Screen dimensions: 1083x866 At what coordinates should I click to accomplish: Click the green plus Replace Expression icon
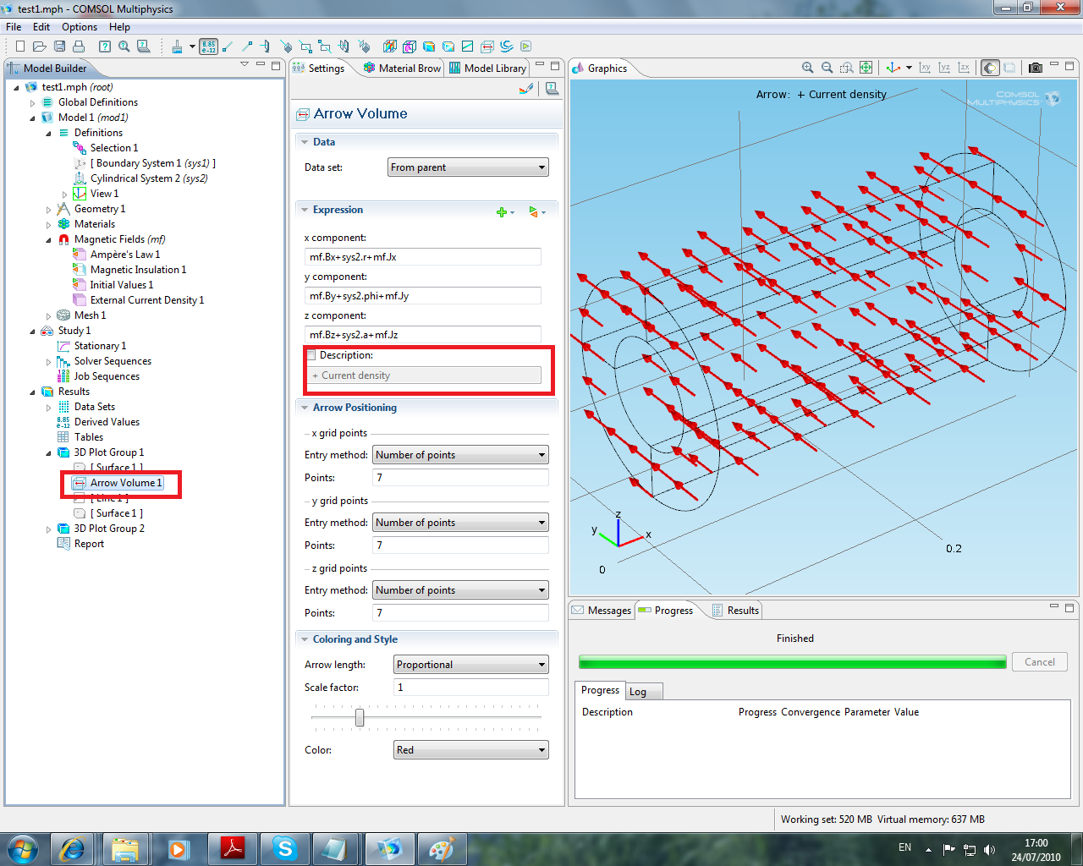coord(503,211)
